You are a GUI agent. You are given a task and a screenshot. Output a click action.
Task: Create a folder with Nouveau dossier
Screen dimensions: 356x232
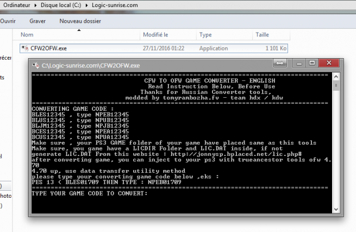pyautogui.click(x=80, y=21)
